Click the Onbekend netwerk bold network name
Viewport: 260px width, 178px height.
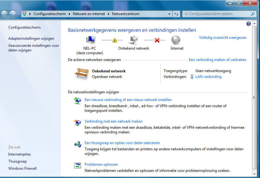click(x=109, y=71)
